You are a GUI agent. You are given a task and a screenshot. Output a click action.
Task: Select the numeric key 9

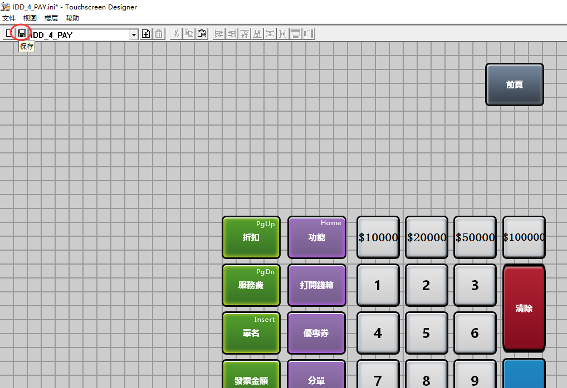tap(475, 374)
